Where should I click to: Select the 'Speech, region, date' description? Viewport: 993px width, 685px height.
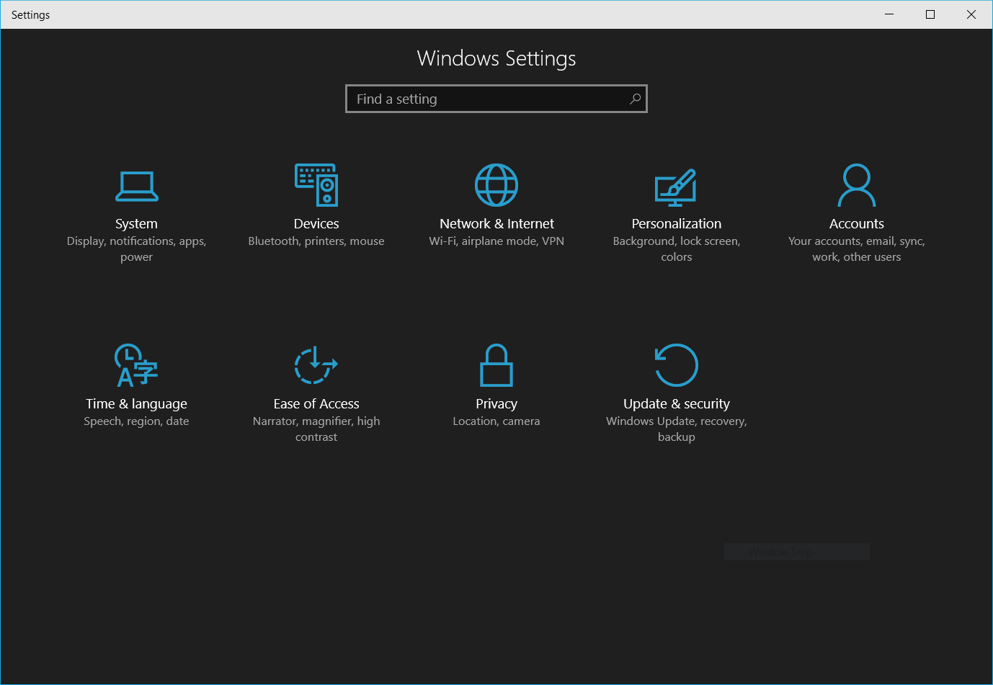point(136,421)
